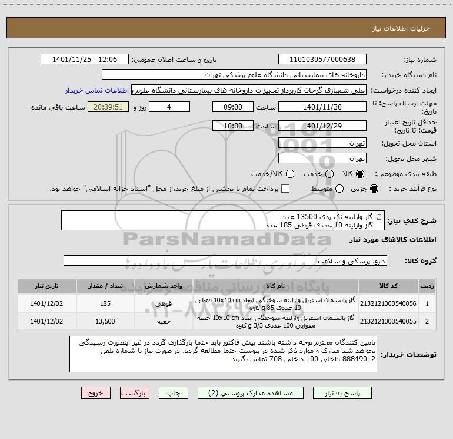This screenshot has width=453, height=439.
Task: Click مشاهده مدارک پیوستی (2) button
Action: click(x=251, y=393)
